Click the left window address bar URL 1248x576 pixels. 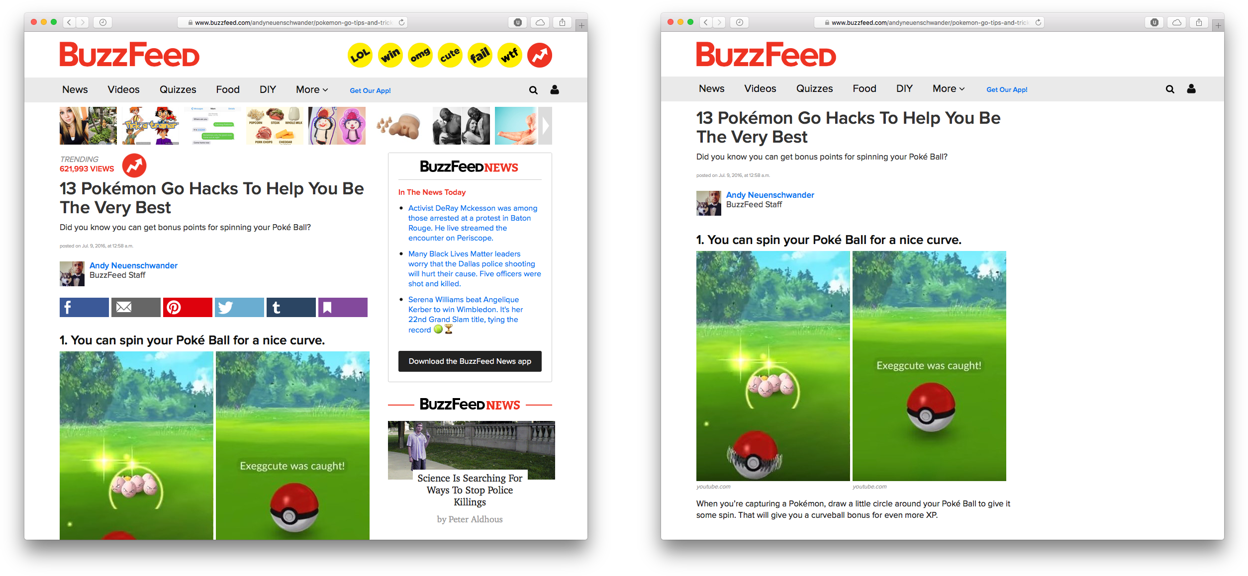coord(292,22)
